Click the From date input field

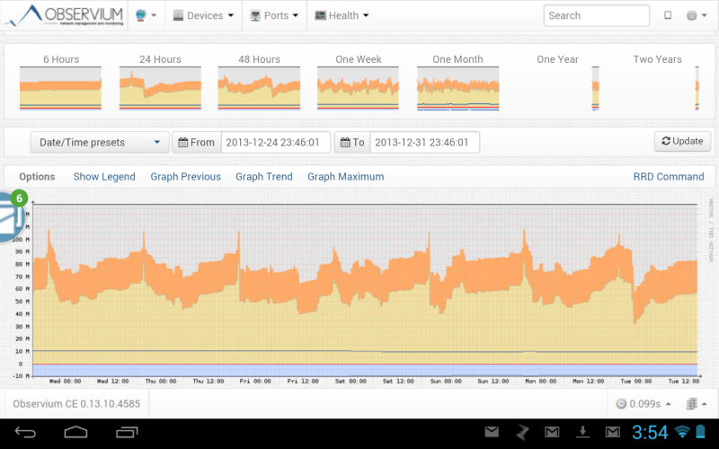pos(274,142)
